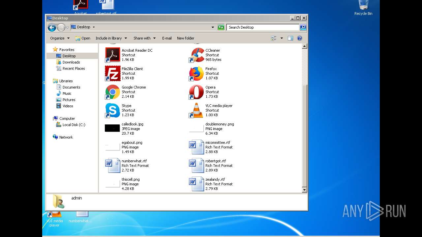This screenshot has width=422, height=237.
Task: Open the Pictures library
Action: pos(69,100)
